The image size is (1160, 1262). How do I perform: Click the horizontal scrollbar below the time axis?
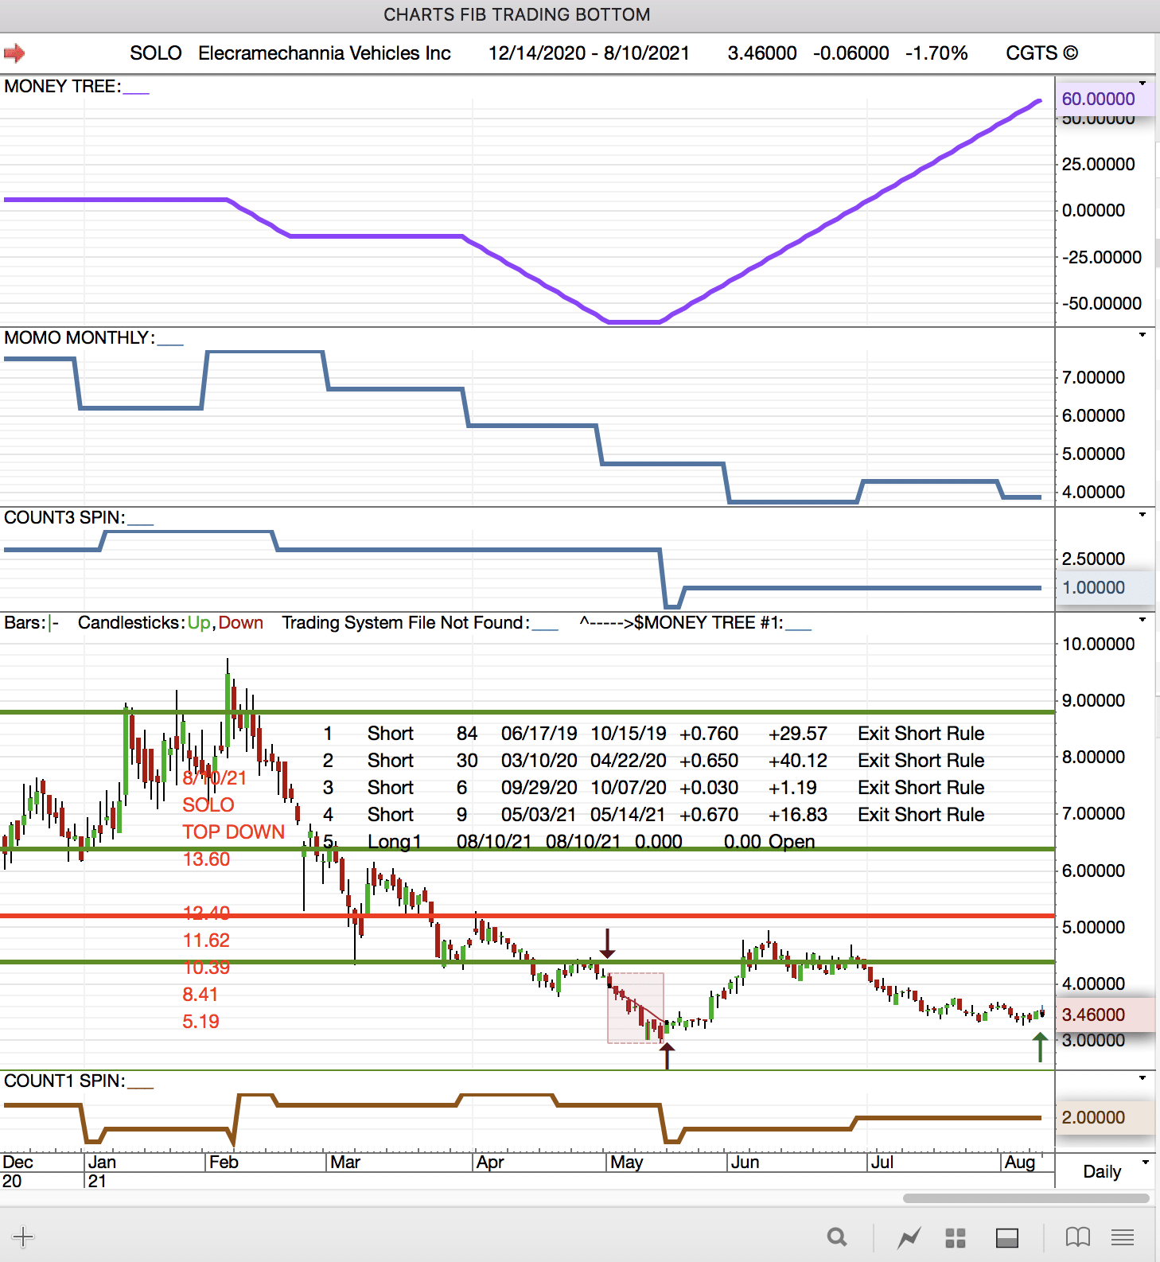tap(1026, 1198)
